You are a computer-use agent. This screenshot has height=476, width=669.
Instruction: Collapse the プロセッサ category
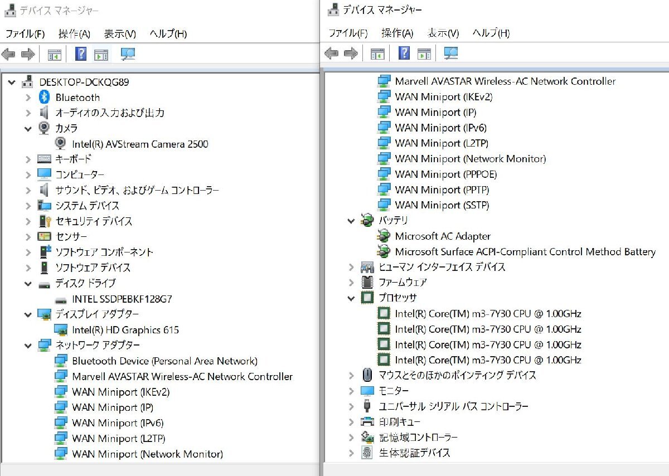[351, 298]
